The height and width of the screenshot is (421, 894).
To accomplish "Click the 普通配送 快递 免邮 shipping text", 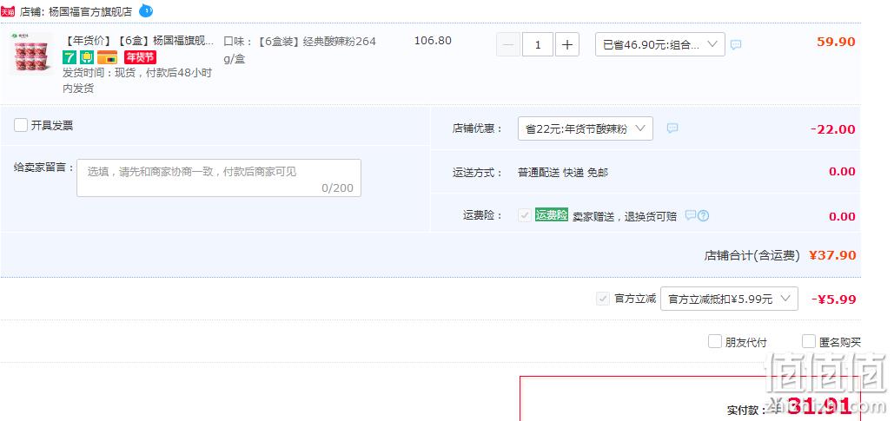I will click(563, 173).
